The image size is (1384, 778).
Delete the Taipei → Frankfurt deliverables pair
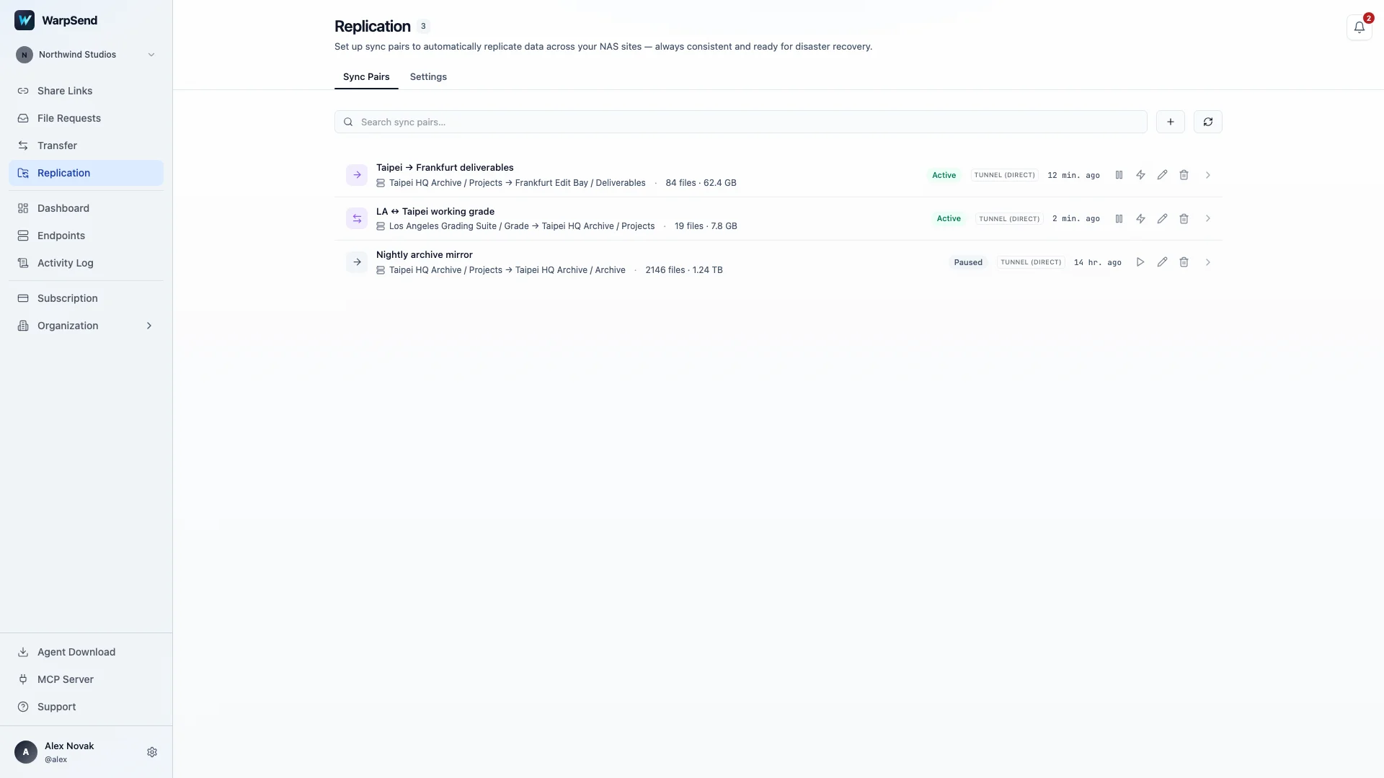click(x=1184, y=175)
